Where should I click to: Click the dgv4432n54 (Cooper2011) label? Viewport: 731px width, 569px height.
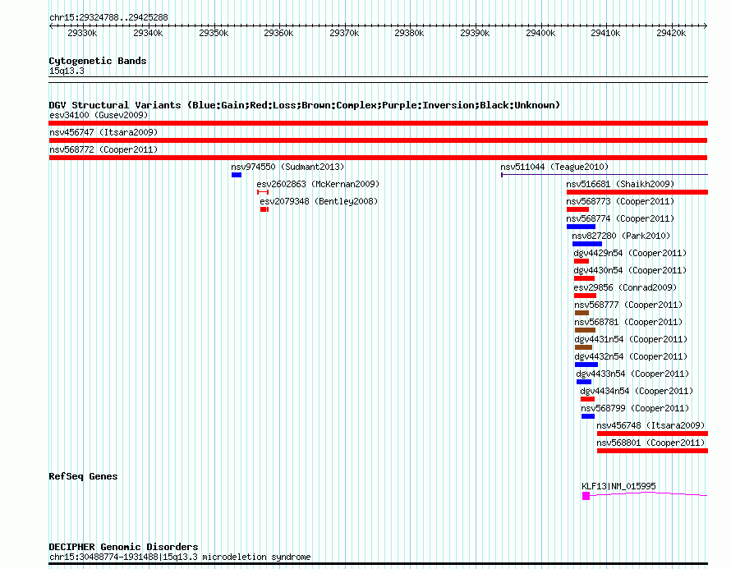[631, 356]
